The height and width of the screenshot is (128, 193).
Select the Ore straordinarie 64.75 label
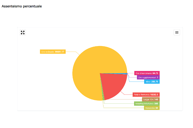(147, 73)
